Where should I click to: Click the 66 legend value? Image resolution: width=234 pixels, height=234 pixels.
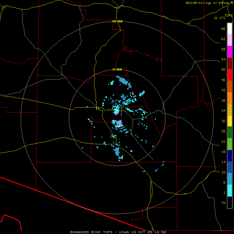223,29
